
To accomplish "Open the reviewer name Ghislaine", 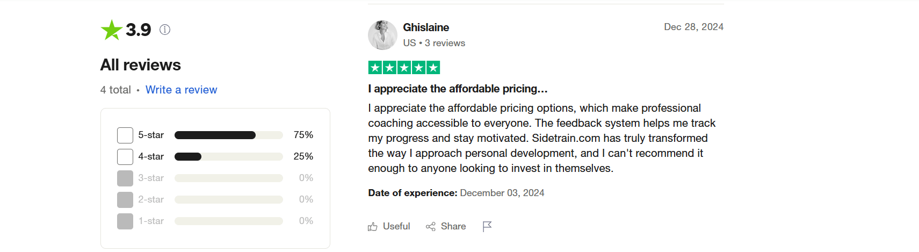I will (x=426, y=27).
